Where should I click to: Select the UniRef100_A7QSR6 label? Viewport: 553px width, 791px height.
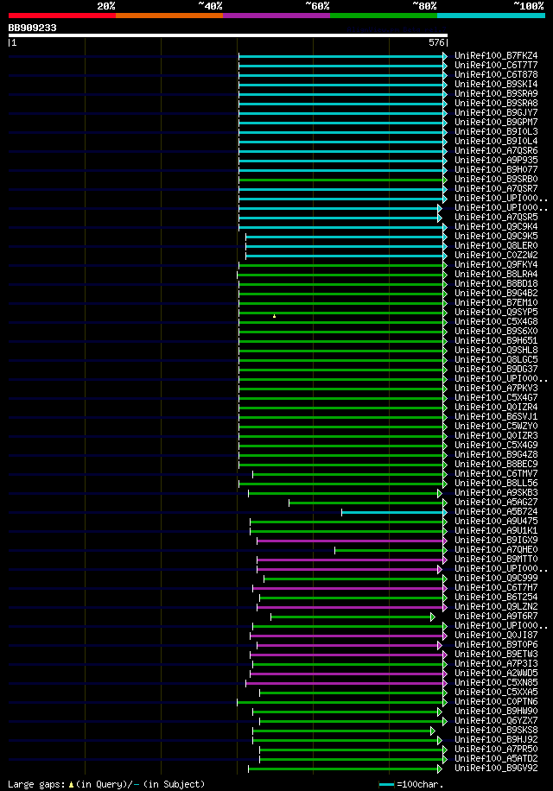pyautogui.click(x=496, y=151)
